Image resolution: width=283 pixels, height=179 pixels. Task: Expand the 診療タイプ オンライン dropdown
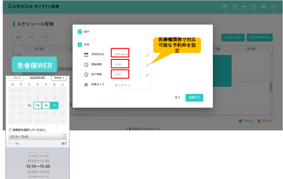[133, 85]
